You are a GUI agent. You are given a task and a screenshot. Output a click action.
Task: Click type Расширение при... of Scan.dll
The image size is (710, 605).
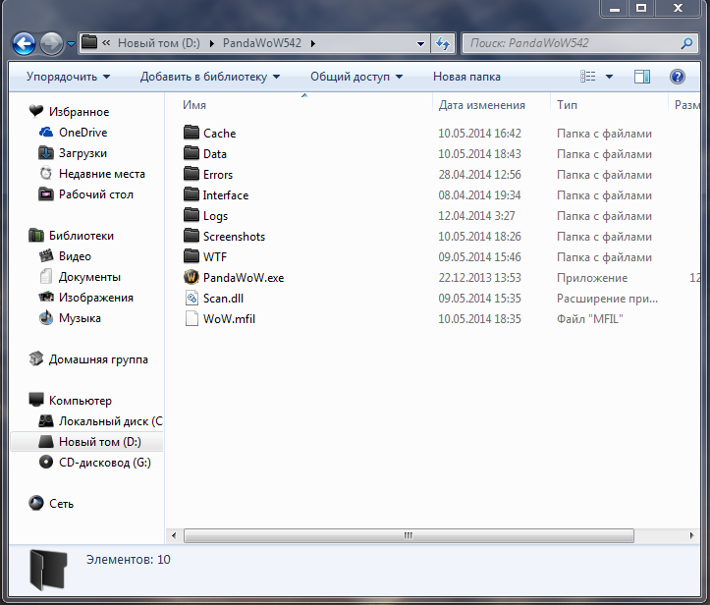click(x=607, y=299)
